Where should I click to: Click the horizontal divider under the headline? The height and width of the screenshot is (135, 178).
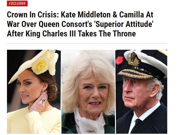(87, 43)
